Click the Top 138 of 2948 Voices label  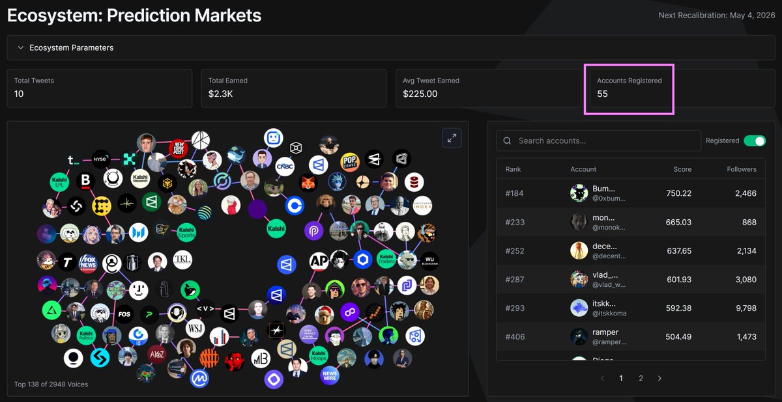[x=51, y=384]
